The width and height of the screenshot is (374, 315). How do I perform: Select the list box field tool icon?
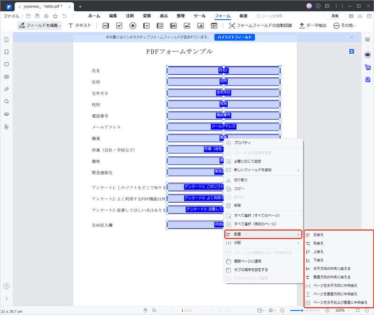click(x=160, y=26)
